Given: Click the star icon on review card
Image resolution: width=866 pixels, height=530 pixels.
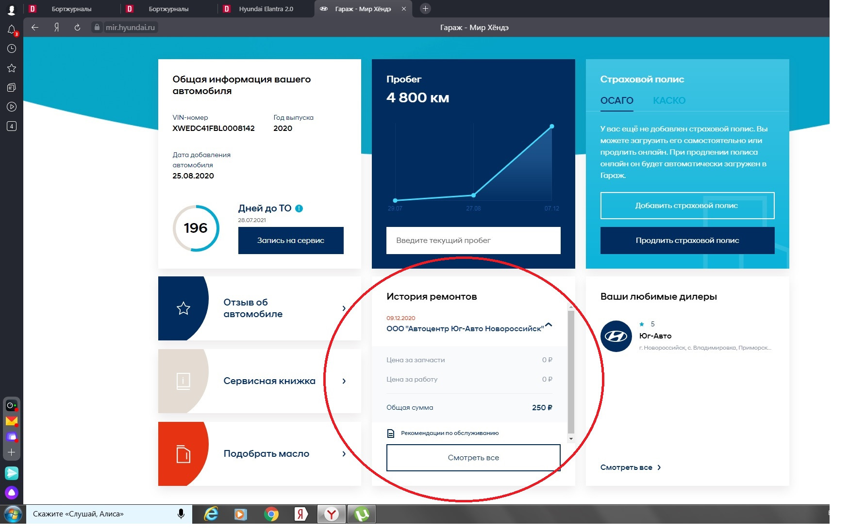Looking at the screenshot, I should pyautogui.click(x=183, y=308).
